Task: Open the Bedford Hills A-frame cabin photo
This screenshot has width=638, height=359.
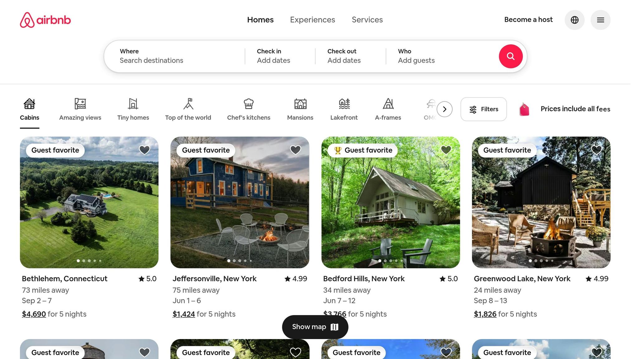Action: point(391,203)
